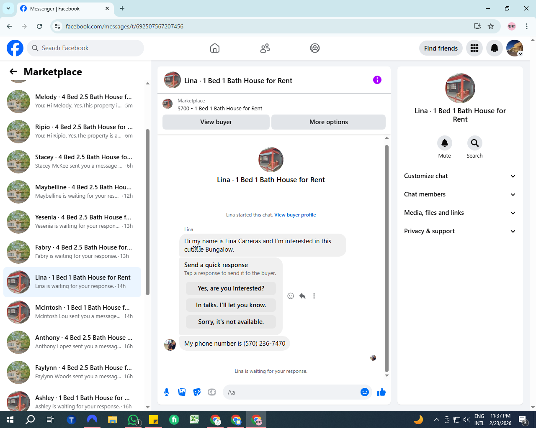This screenshot has height=428, width=536.
Task: Click the chat messages vertical scrollbar
Action: point(387,258)
